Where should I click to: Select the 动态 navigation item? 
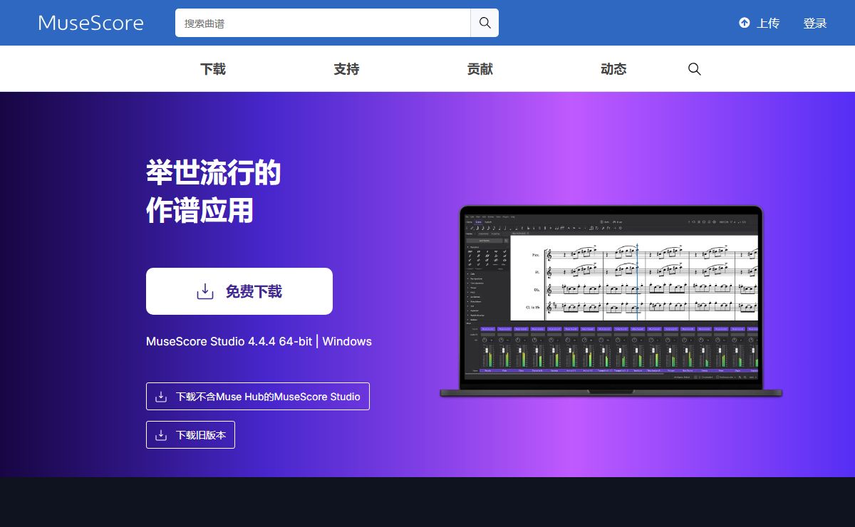pyautogui.click(x=613, y=69)
